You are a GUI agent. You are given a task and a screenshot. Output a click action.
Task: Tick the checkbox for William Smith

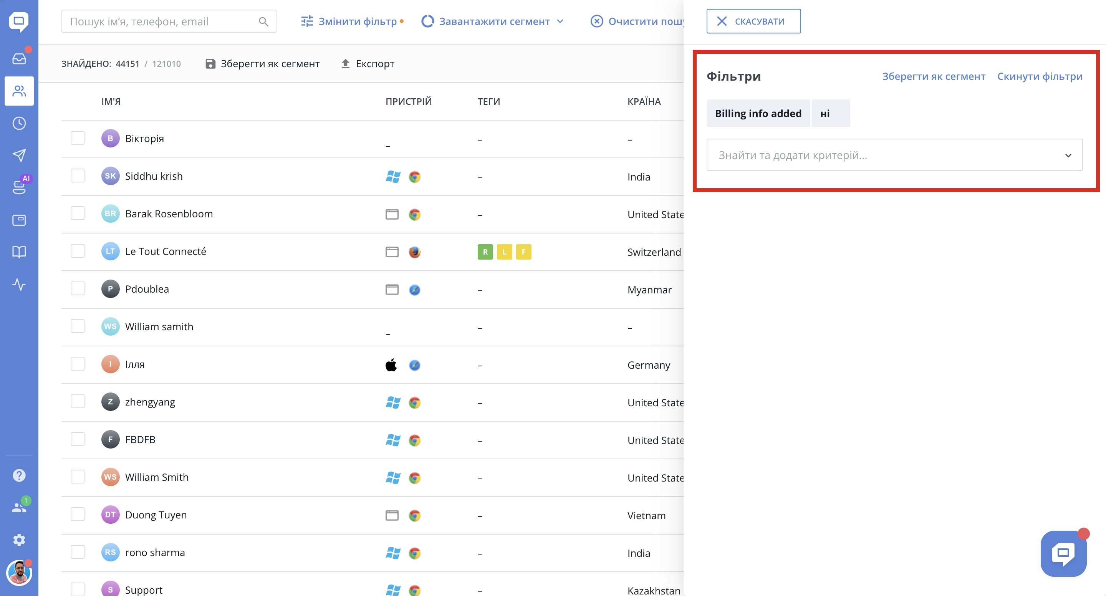click(x=77, y=477)
